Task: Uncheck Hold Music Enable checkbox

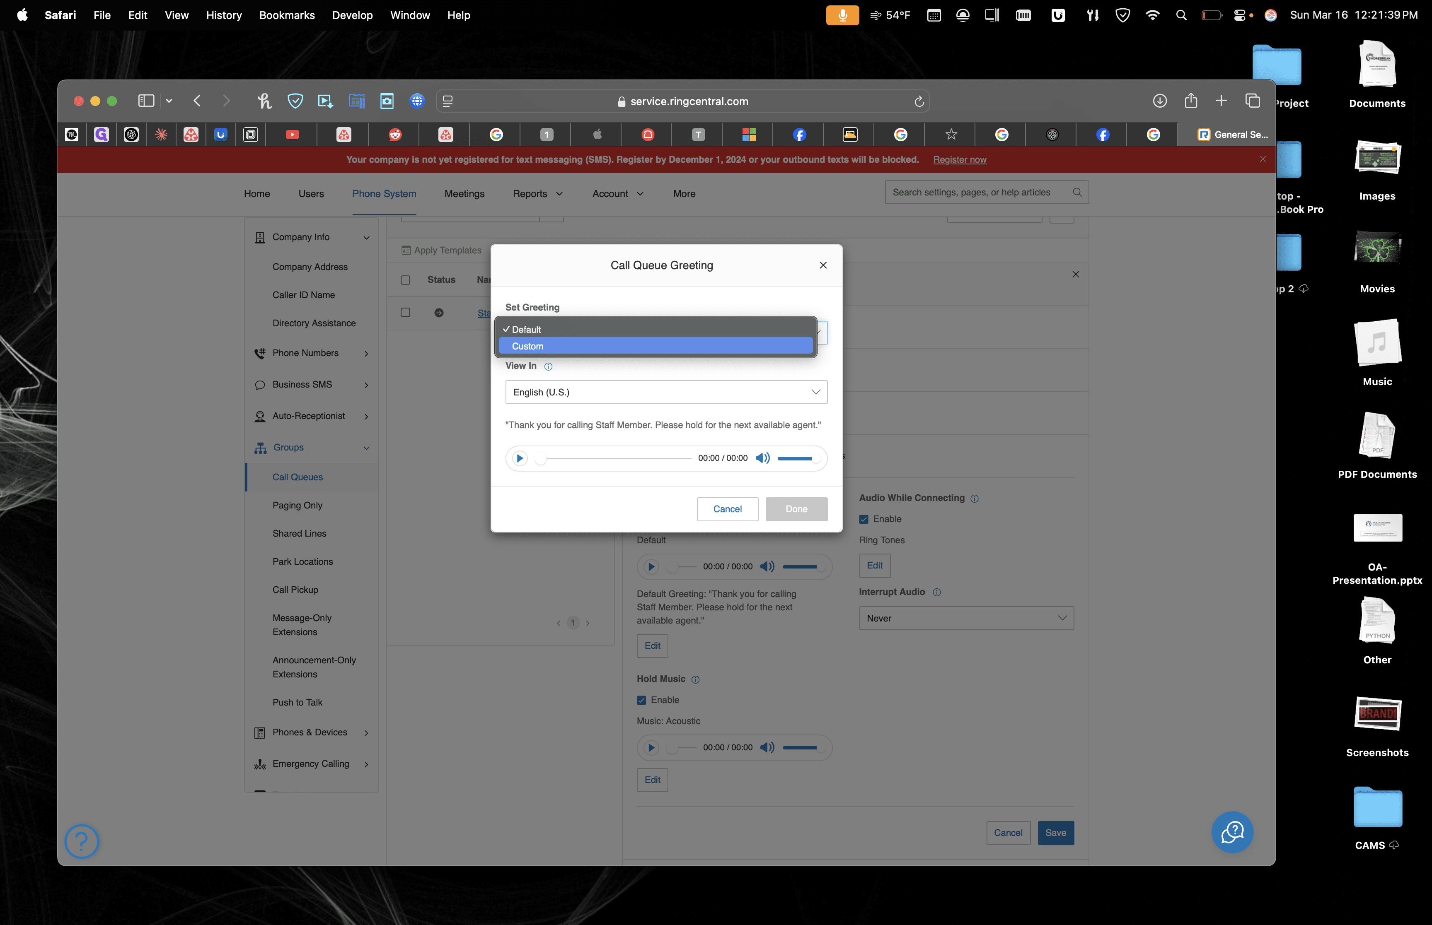Action: coord(641,700)
